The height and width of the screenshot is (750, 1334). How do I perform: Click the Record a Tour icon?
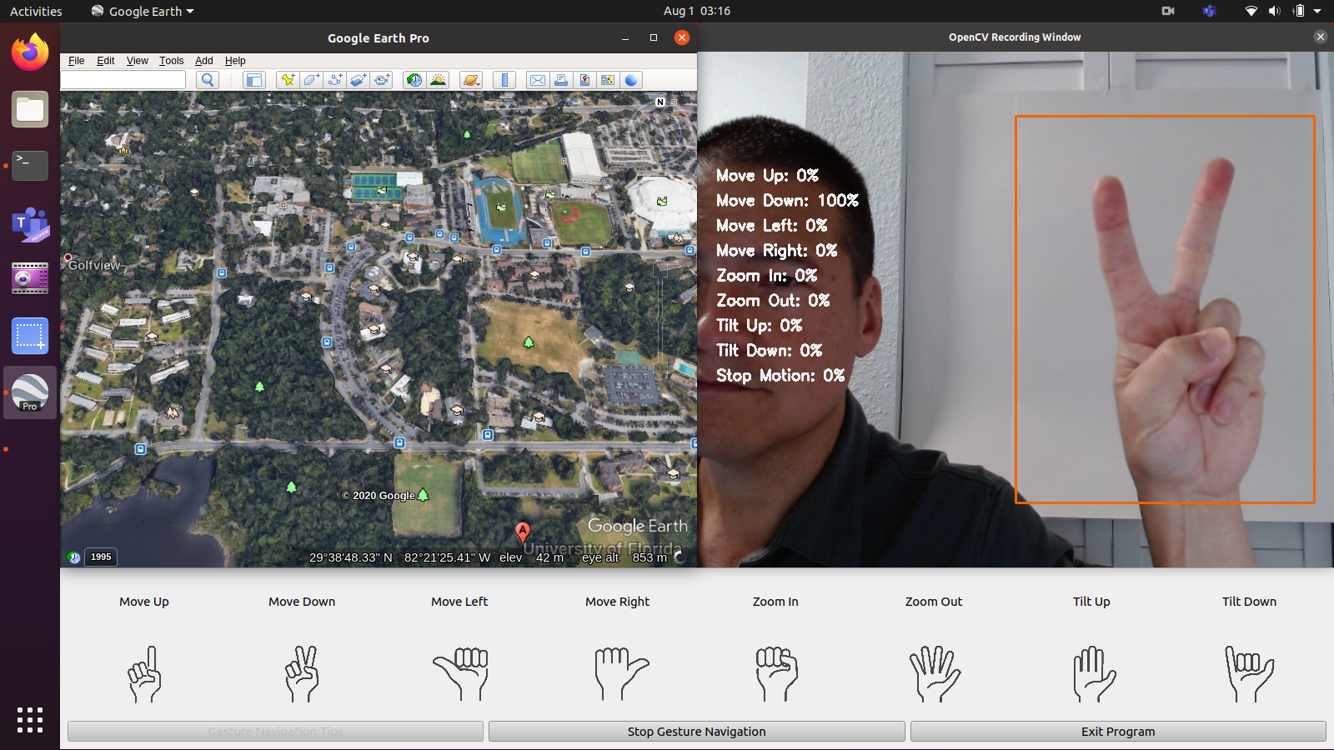382,80
